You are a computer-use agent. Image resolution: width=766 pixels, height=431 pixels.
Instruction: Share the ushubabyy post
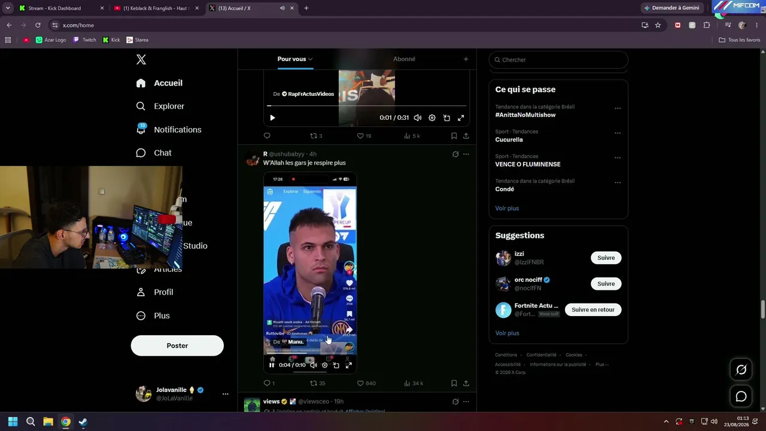pos(466,383)
